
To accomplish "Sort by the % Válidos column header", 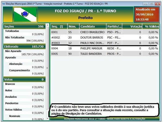I will coord(151,27).
